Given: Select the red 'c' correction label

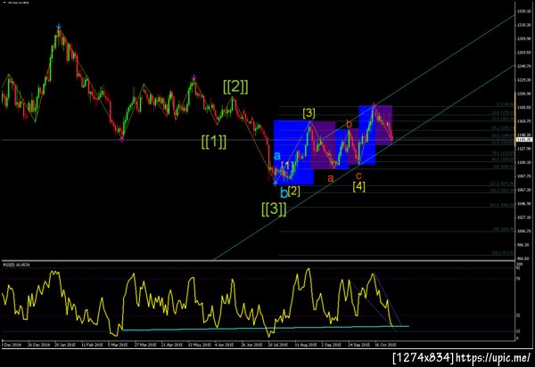Looking at the screenshot, I should pos(358,175).
